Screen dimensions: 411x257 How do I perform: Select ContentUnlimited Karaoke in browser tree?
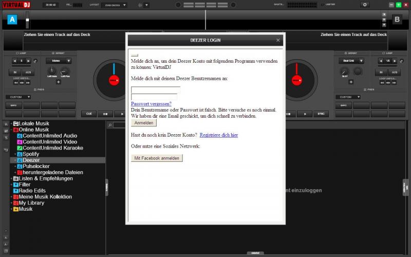click(50, 148)
